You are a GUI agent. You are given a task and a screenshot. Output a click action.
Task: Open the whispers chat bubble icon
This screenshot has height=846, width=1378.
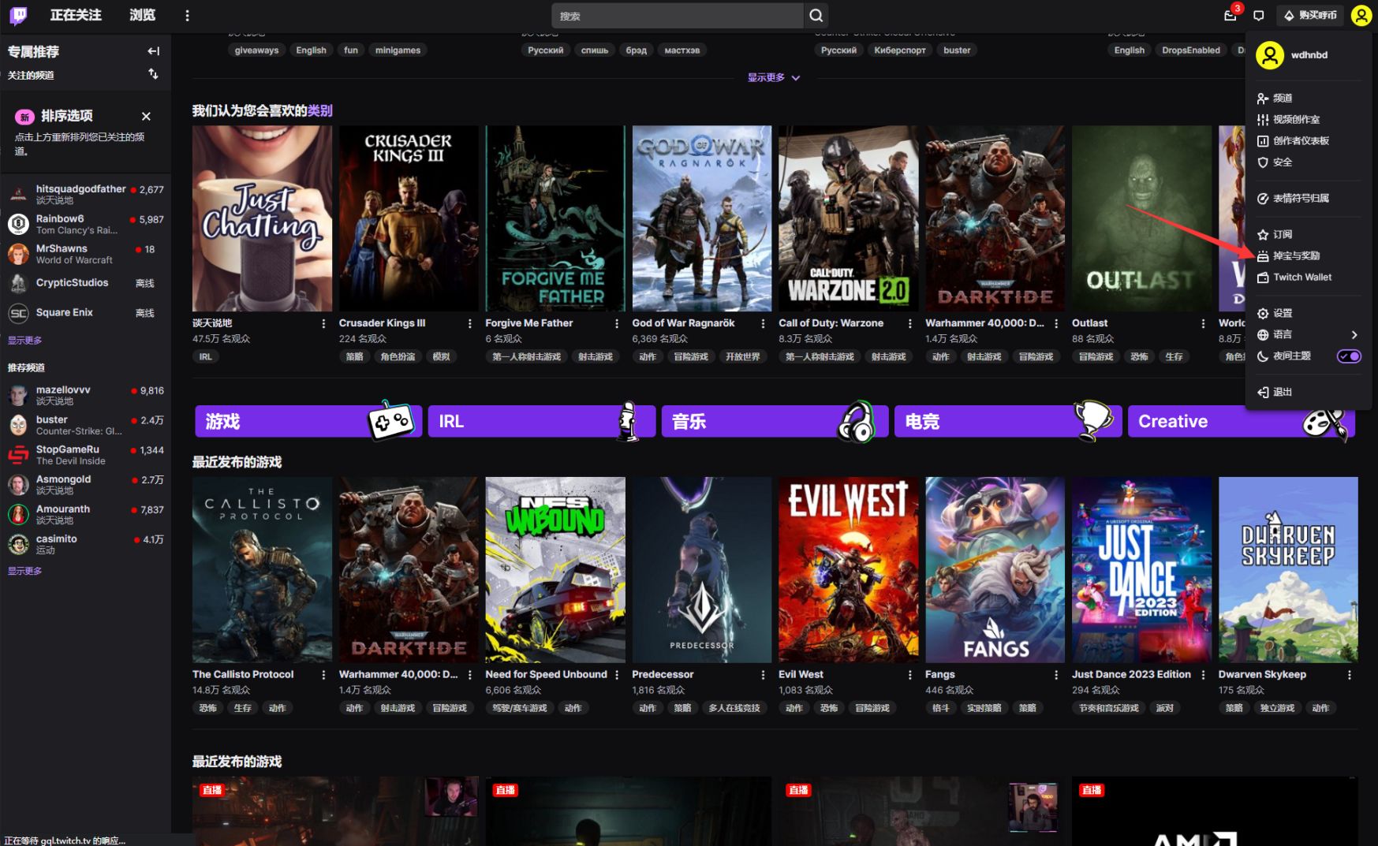click(1259, 16)
